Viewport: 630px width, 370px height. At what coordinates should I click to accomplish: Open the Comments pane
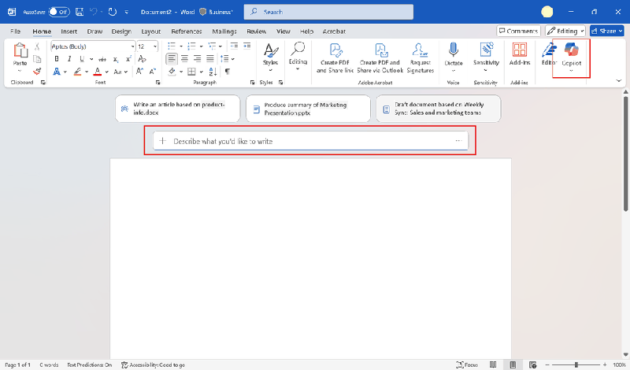point(518,31)
